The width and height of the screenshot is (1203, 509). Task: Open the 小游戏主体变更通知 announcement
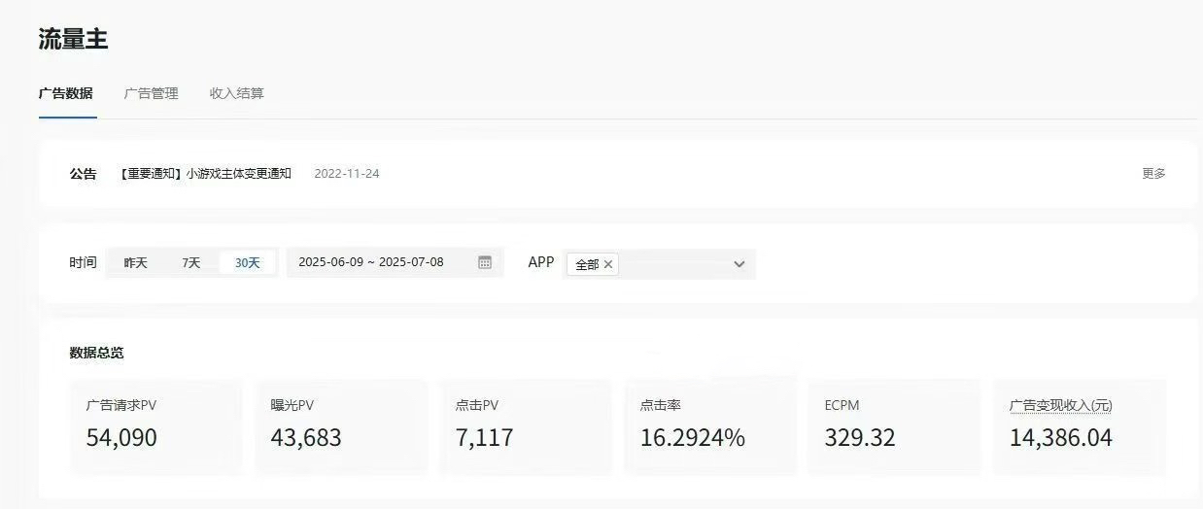pyautogui.click(x=206, y=174)
